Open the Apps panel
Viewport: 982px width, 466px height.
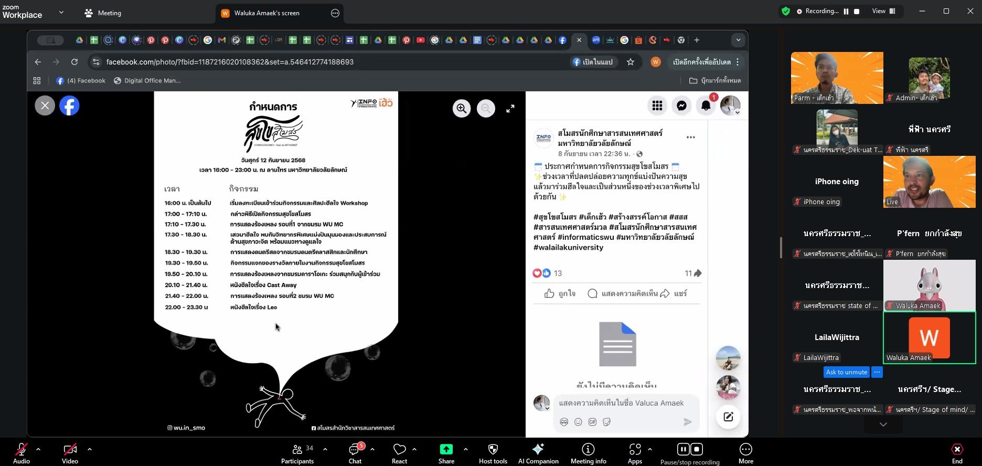(x=635, y=453)
